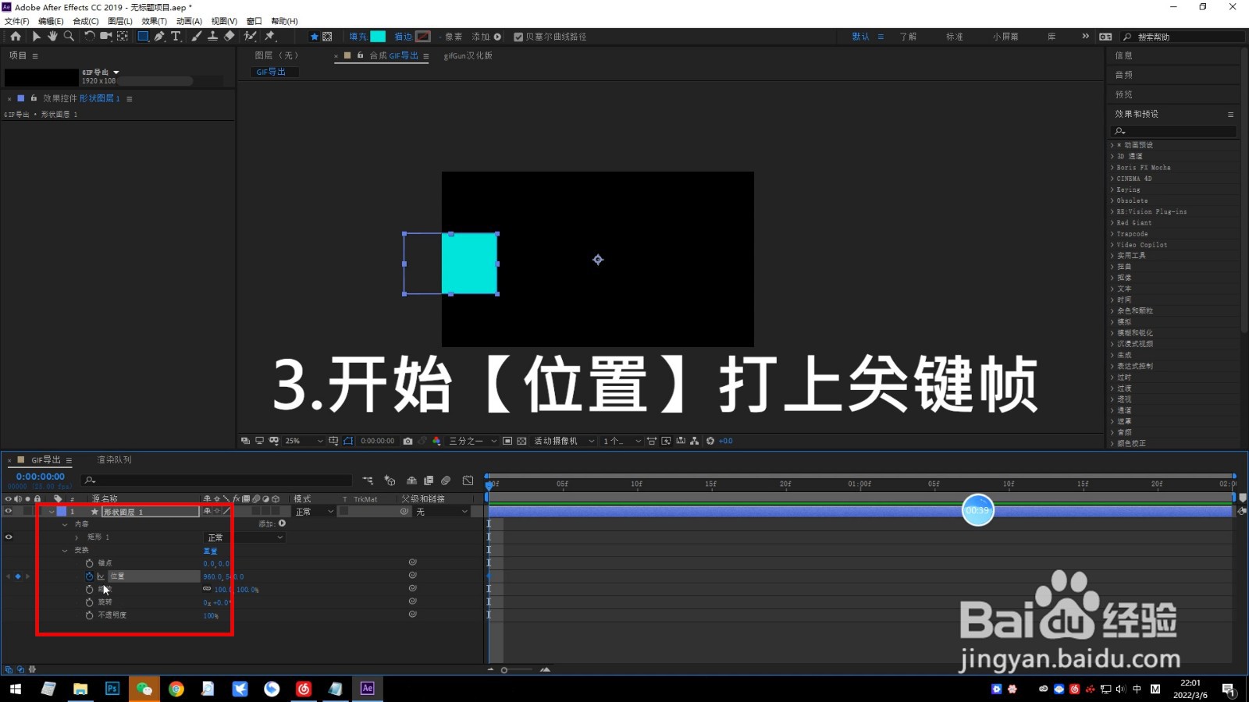
Task: Open the parent link 无 dropdown
Action: tap(442, 512)
